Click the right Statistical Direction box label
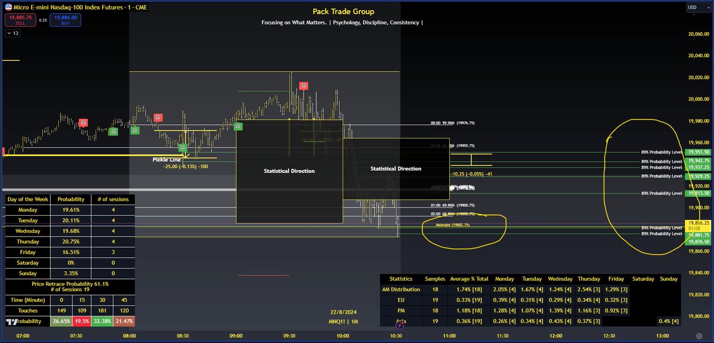 pyautogui.click(x=396, y=169)
